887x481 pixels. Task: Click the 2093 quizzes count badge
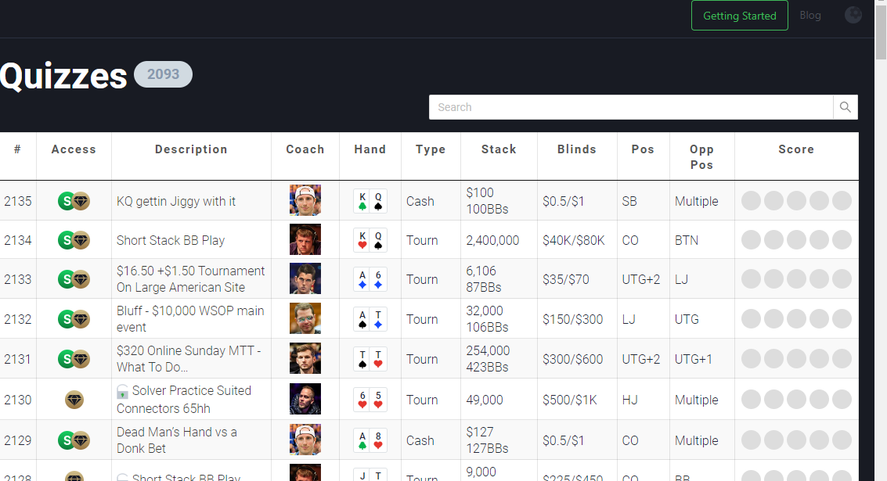[163, 74]
